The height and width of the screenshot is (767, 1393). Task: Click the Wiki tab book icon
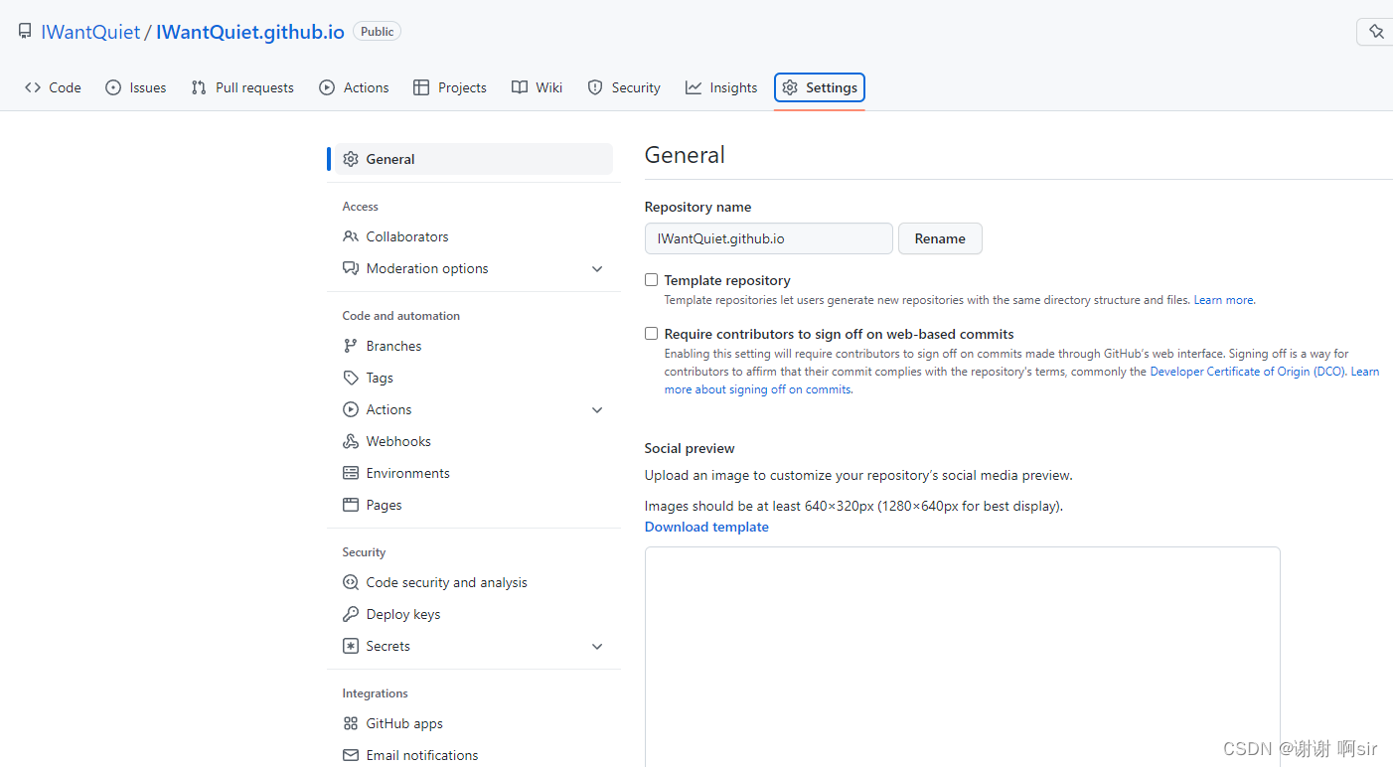click(520, 87)
